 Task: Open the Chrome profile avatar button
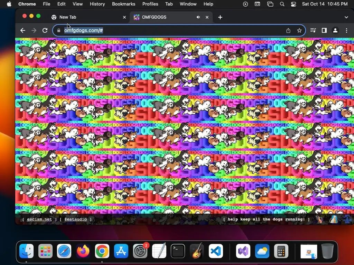click(335, 30)
